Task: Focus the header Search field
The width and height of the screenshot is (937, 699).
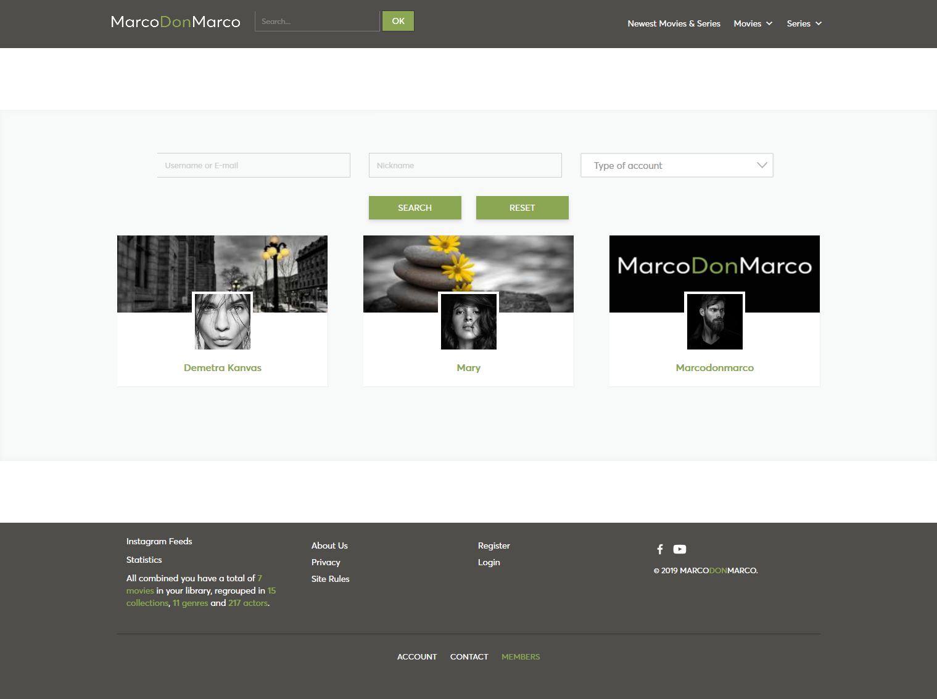Action: (317, 21)
